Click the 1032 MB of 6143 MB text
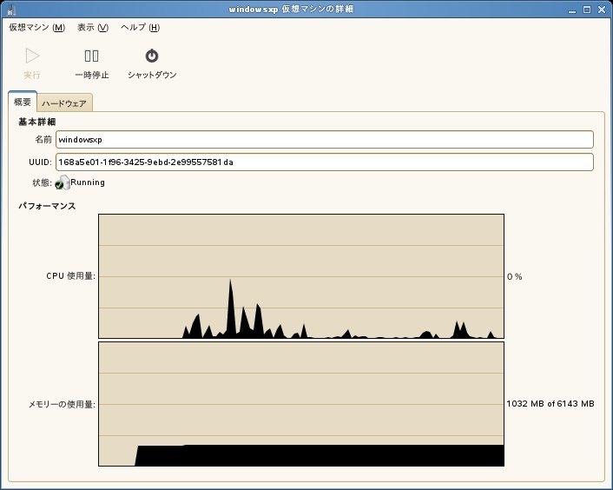 point(550,404)
